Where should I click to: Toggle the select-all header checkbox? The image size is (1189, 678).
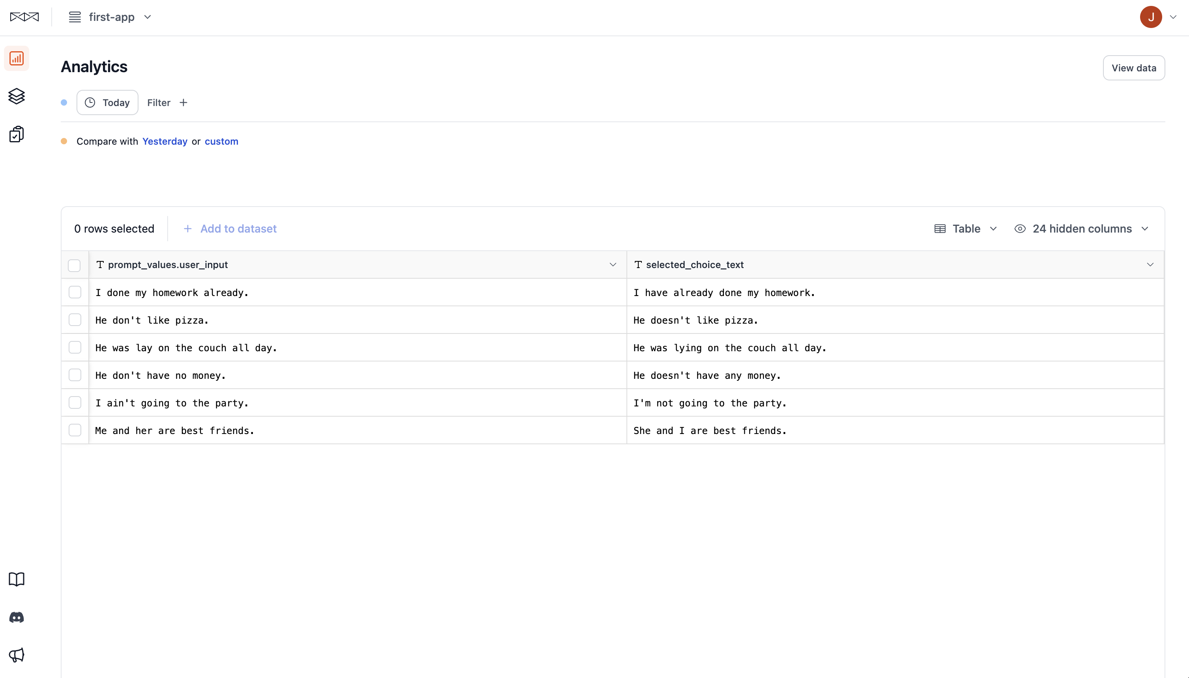click(75, 265)
